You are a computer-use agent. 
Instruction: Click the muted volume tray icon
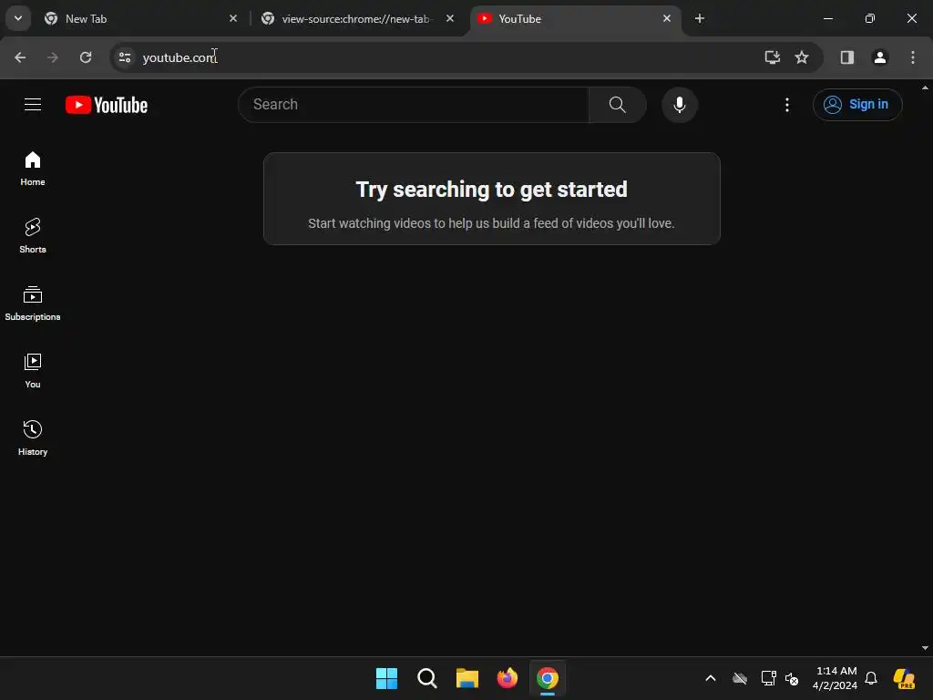[x=792, y=678]
